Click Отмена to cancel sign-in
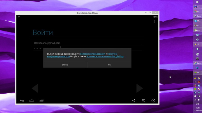202x113 pixels. point(65,65)
